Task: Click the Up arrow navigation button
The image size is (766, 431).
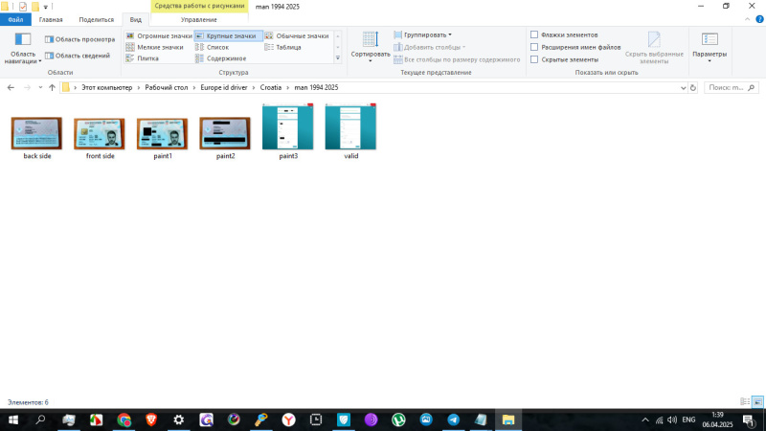Action: point(52,87)
